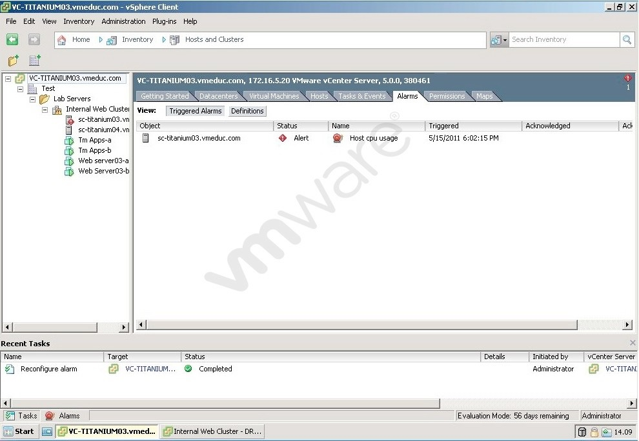
Task: Open the search type dropdown arrow
Action: click(x=505, y=40)
